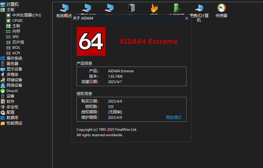Click the 网络设备 network icon
Image resolution: width=263 pixels, height=168 pixels.
(3, 85)
